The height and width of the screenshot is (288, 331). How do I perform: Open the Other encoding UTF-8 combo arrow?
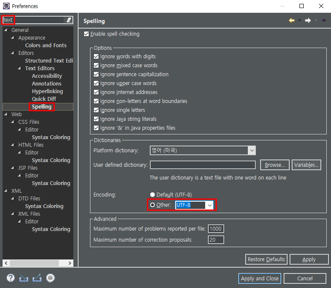(209, 205)
